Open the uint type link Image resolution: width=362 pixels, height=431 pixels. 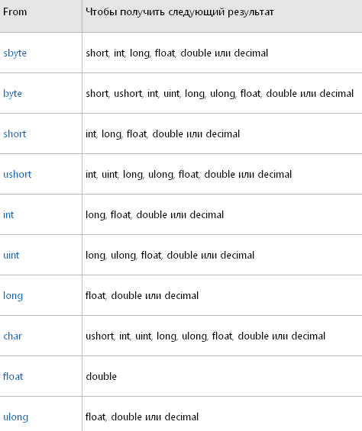tap(11, 255)
